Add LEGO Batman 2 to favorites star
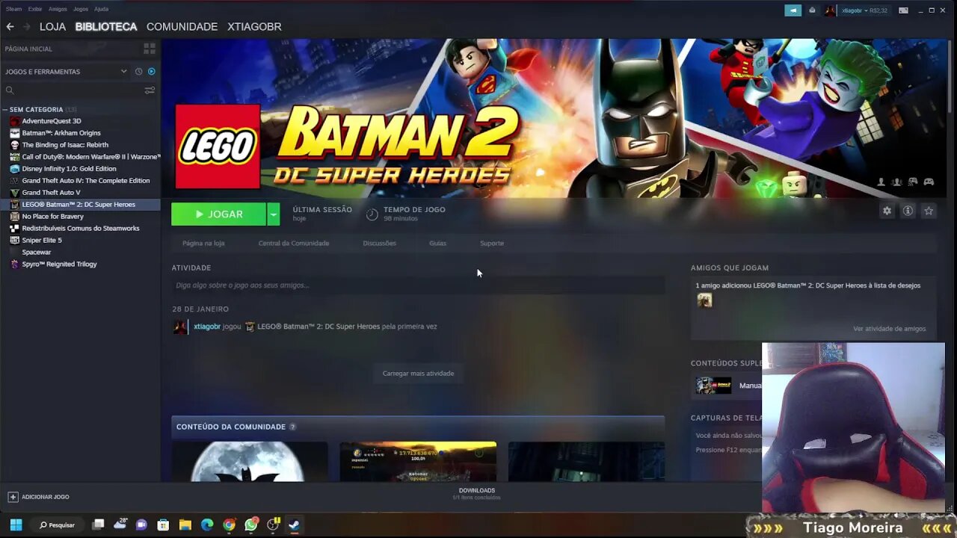Screen dimensions: 957x538 coord(929,211)
